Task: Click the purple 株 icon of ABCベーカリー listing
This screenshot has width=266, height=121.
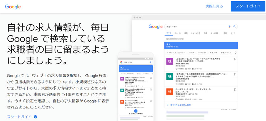Action: click(x=170, y=61)
